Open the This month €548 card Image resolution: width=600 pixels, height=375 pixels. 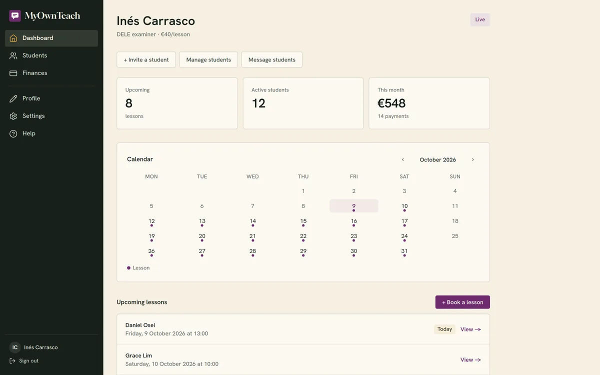(429, 103)
